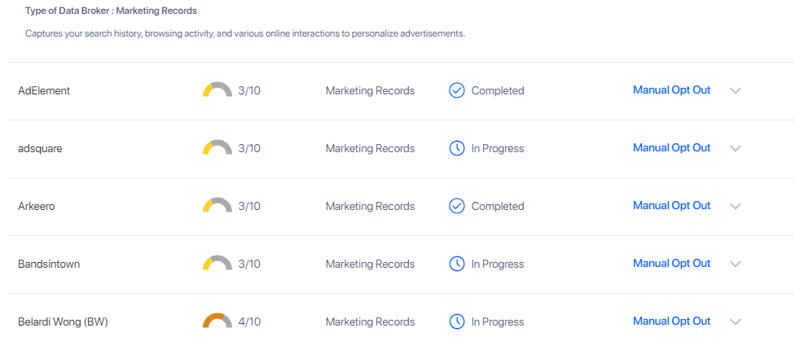Viewport: 795px width, 341px height.
Task: Click the Completed checkmark icon for AdElement
Action: pyautogui.click(x=457, y=90)
